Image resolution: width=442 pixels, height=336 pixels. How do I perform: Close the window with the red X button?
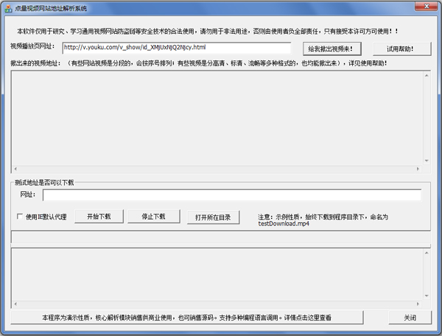pos(427,6)
